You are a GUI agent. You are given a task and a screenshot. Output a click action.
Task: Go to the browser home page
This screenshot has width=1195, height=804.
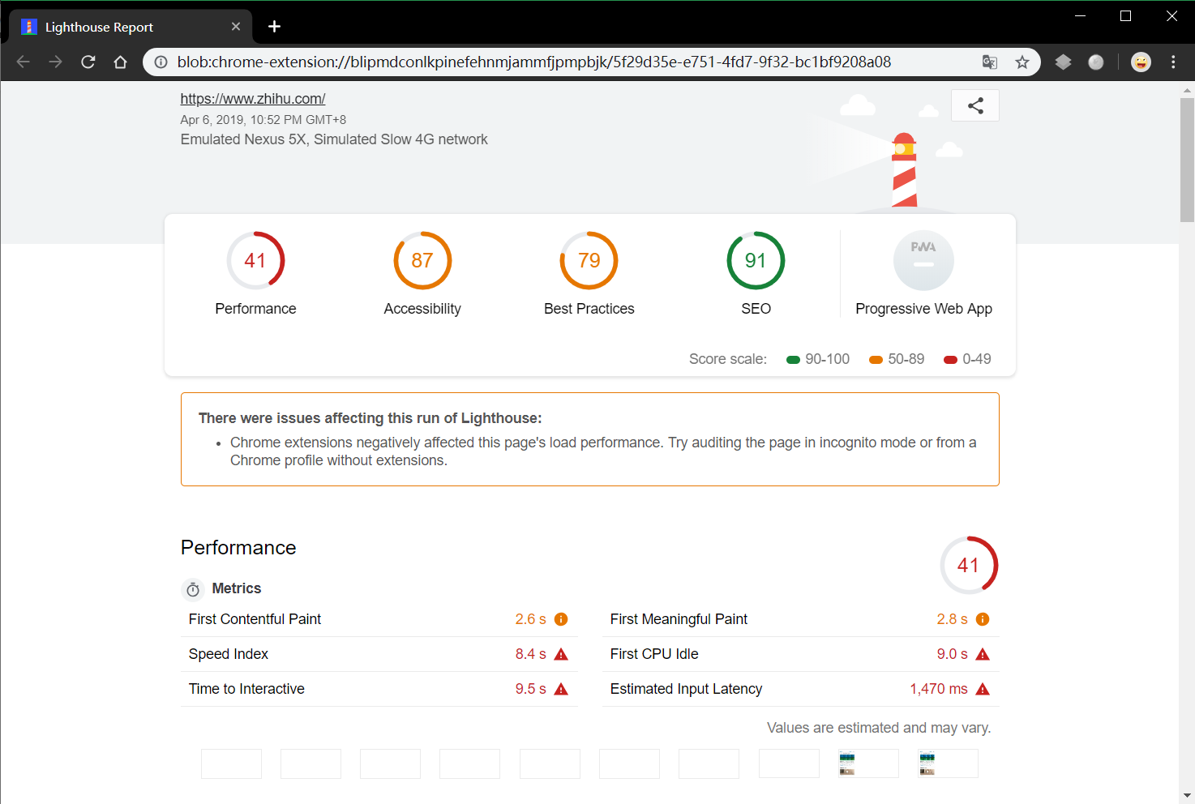tap(121, 62)
